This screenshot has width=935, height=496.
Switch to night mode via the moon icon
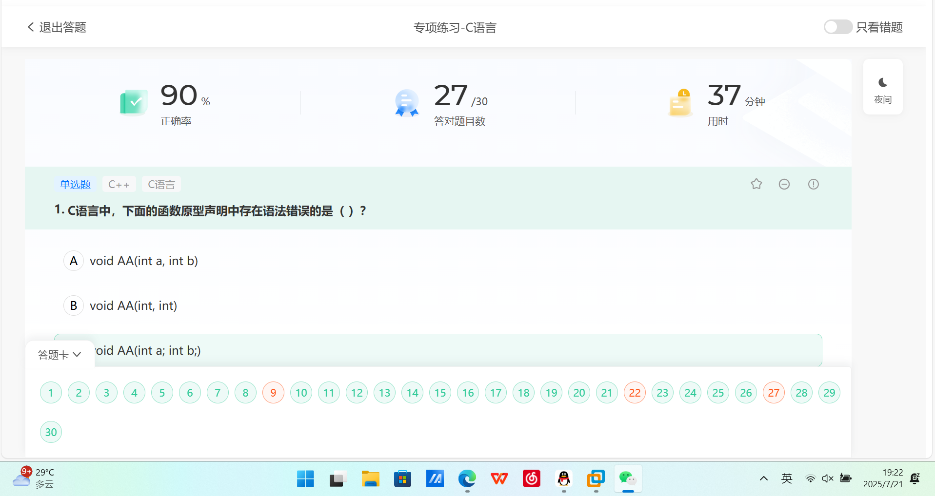tap(883, 87)
